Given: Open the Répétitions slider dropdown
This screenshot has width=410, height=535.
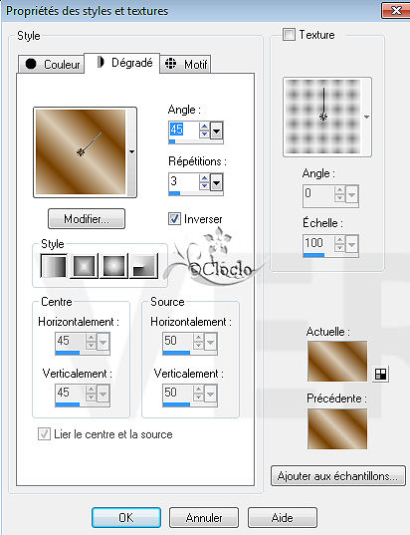Looking at the screenshot, I should [x=216, y=182].
